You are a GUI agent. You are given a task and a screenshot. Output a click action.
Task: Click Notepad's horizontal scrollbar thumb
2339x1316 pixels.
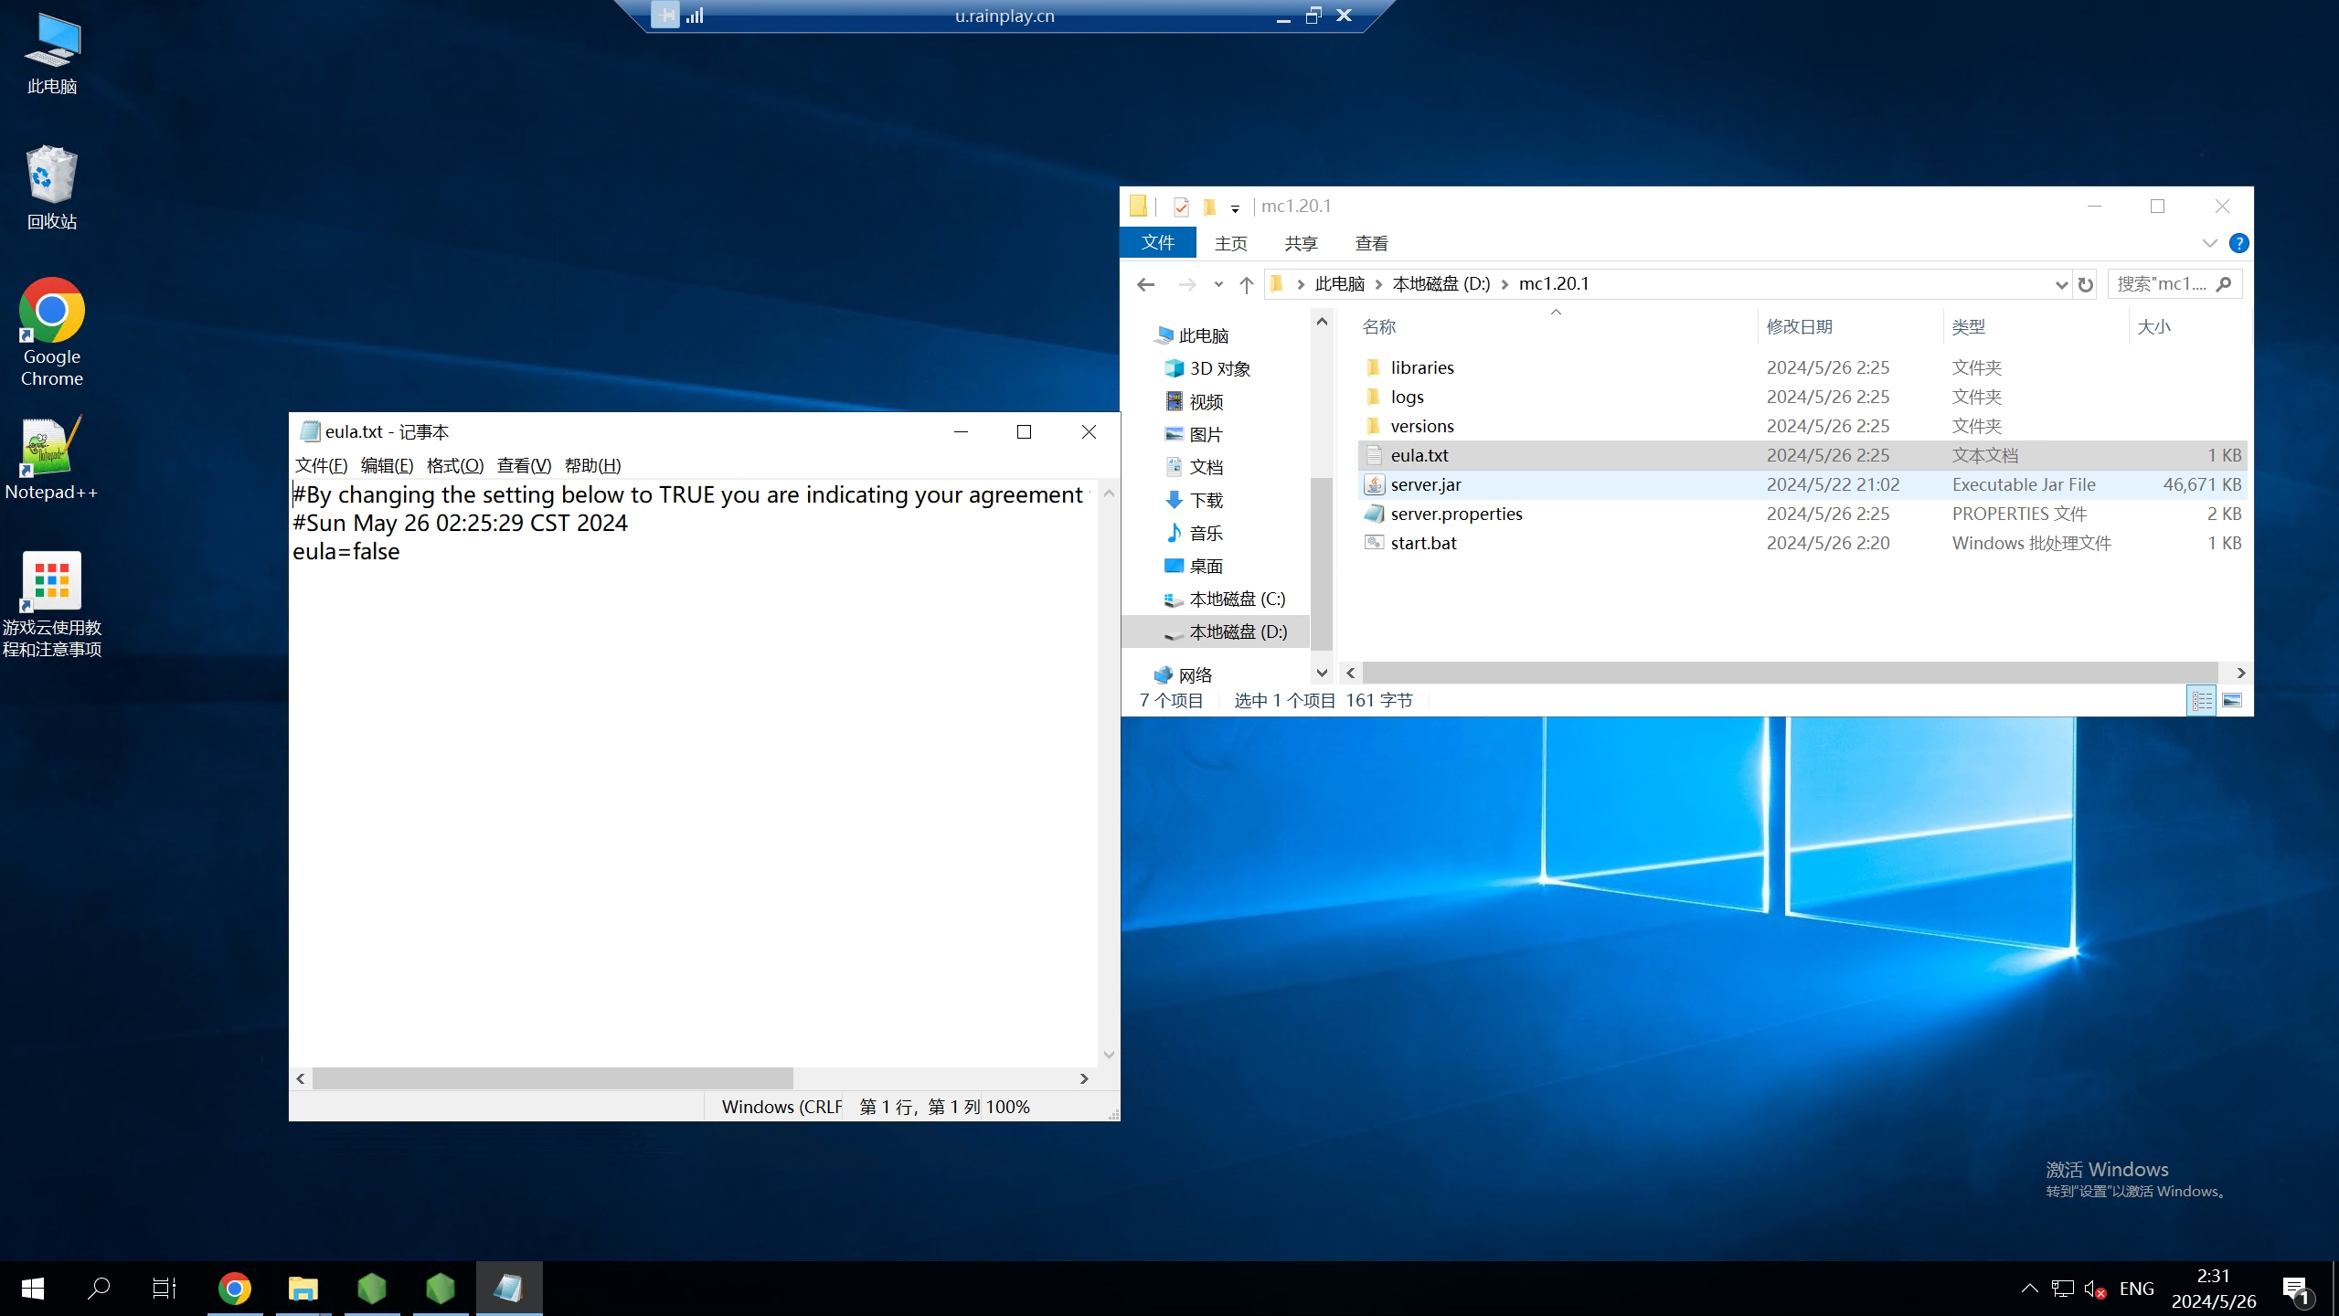552,1078
